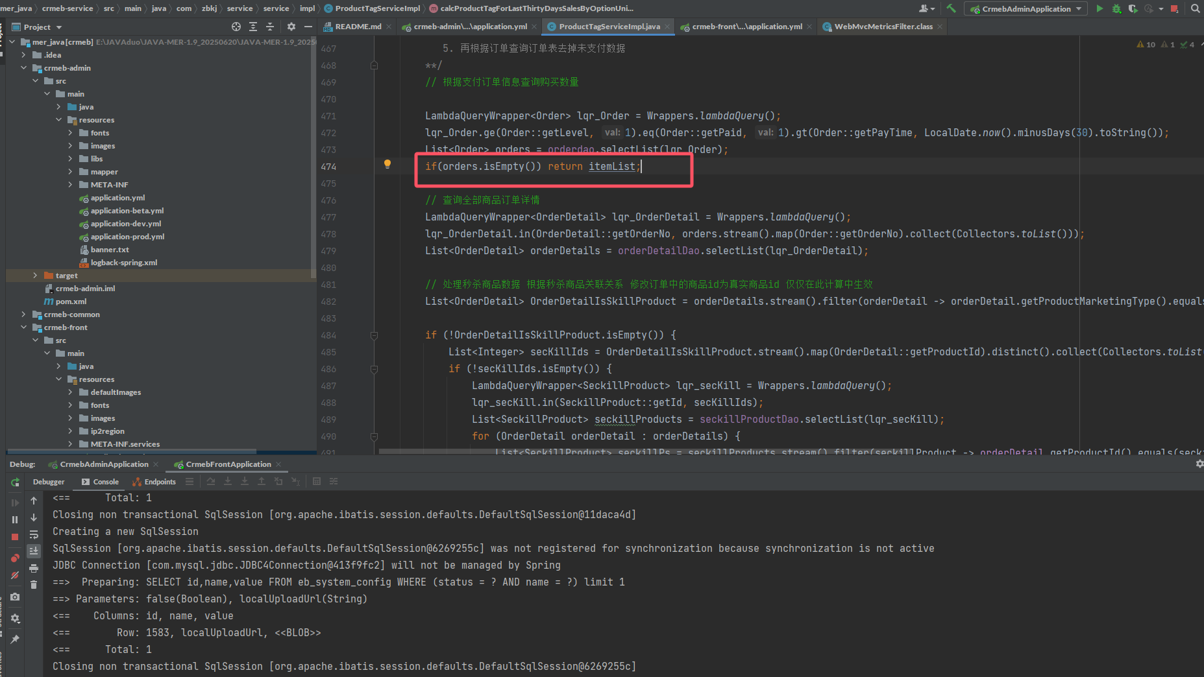Viewport: 1204px width, 677px height.
Task: Switch to CrmebAdminApplication debug tab
Action: (x=104, y=464)
